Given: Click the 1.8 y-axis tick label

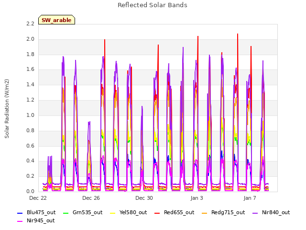Looking at the screenshot, I should coord(30,54).
